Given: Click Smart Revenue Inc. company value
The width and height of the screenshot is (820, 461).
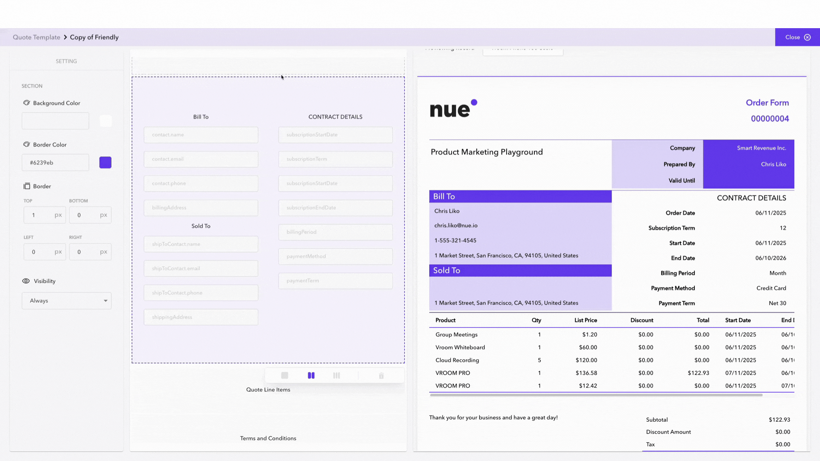Looking at the screenshot, I should pyautogui.click(x=761, y=148).
